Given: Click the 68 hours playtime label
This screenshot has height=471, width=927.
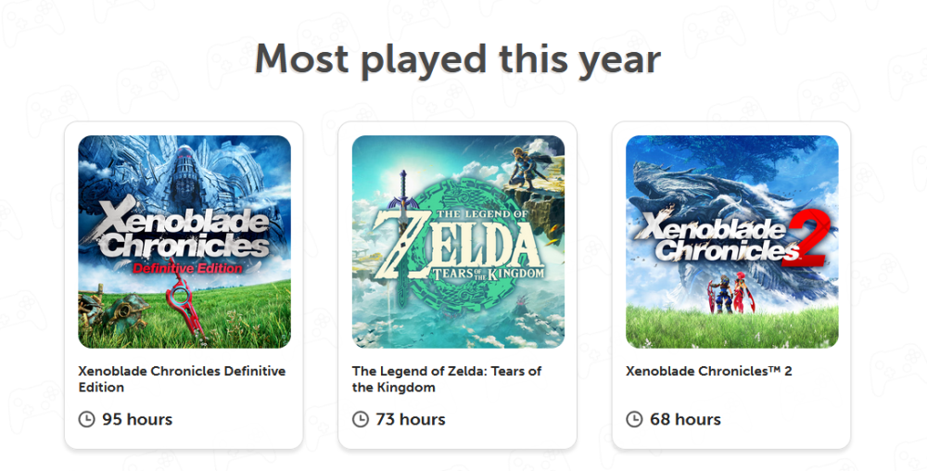Looking at the screenshot, I should 685,419.
